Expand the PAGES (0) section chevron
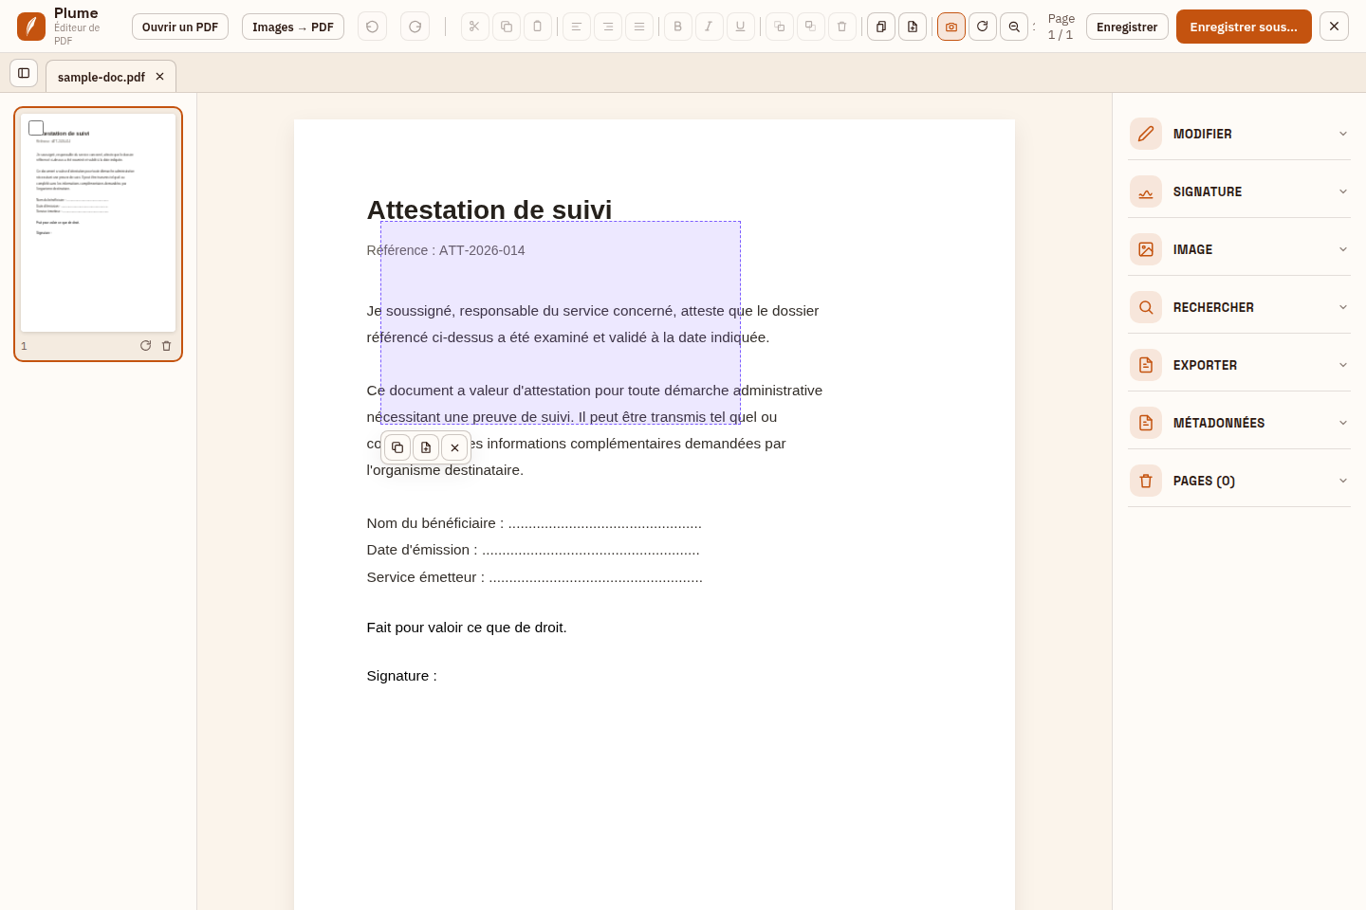 1343,481
